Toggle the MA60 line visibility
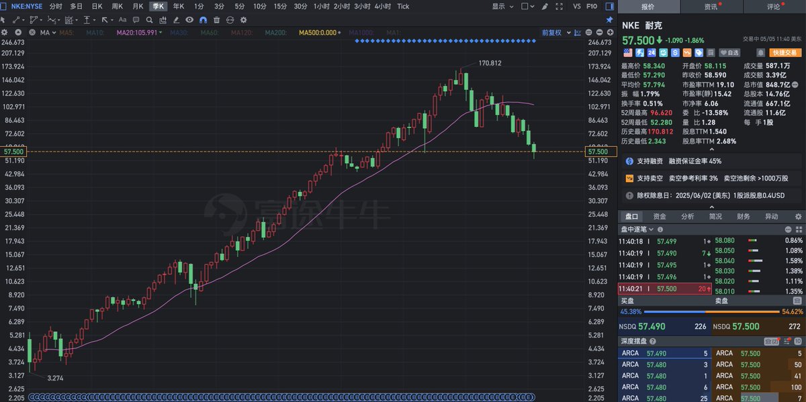The height and width of the screenshot is (402, 806). click(210, 32)
